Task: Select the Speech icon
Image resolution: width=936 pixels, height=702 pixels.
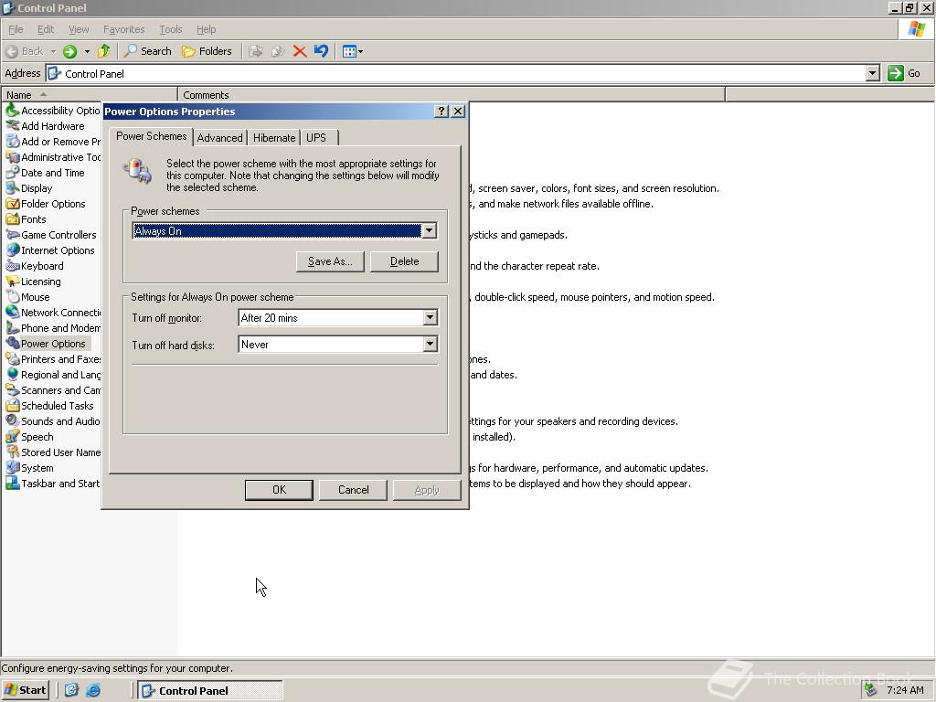Action: [13, 436]
